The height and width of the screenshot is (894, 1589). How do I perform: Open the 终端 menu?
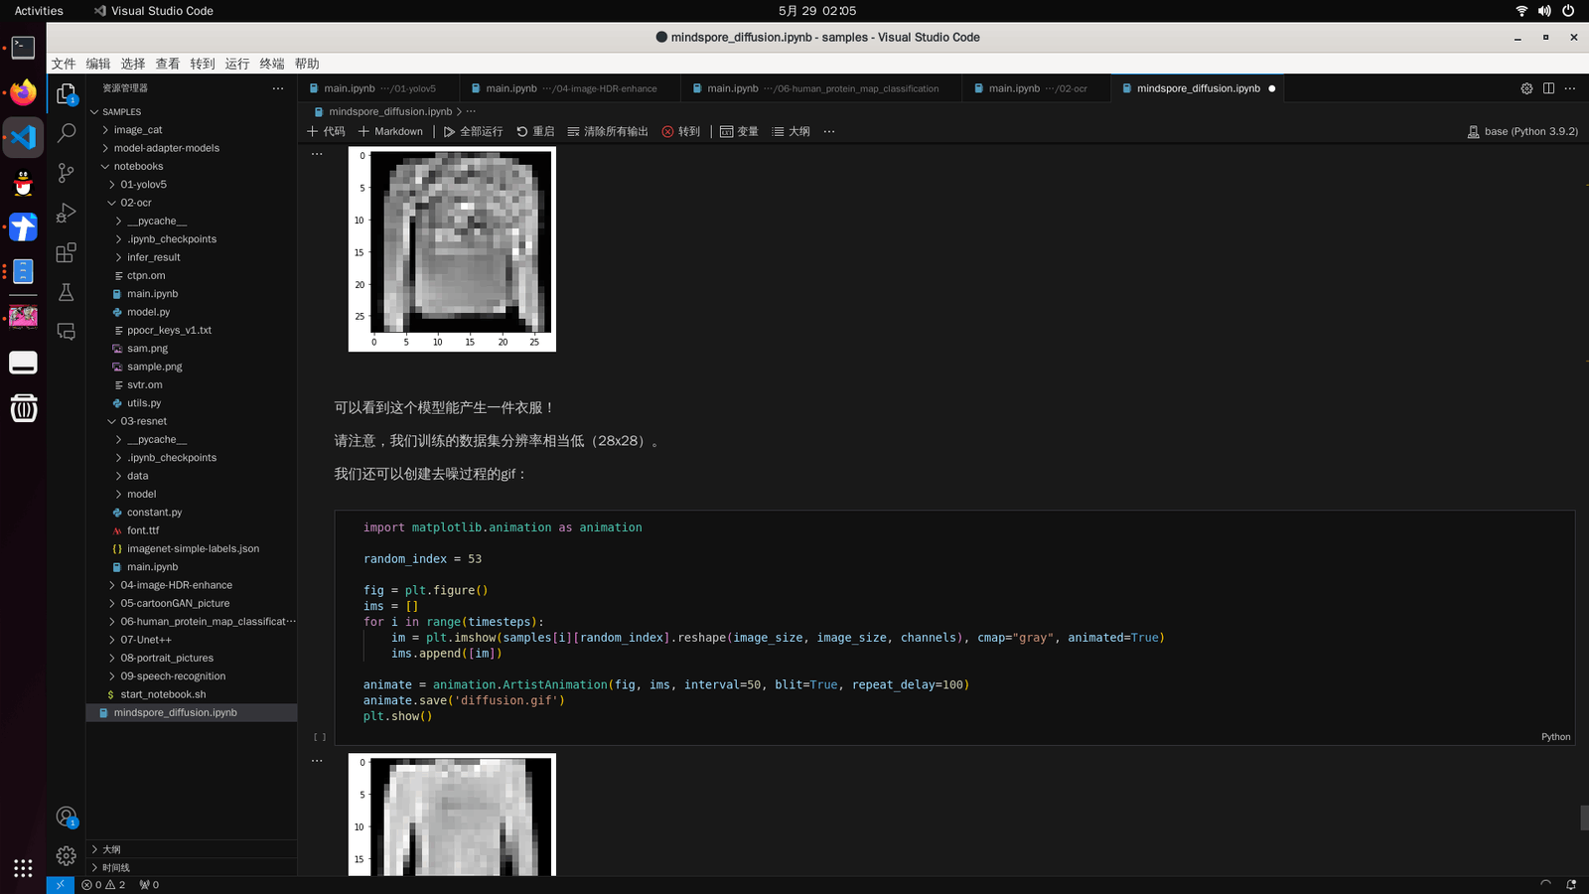272,64
